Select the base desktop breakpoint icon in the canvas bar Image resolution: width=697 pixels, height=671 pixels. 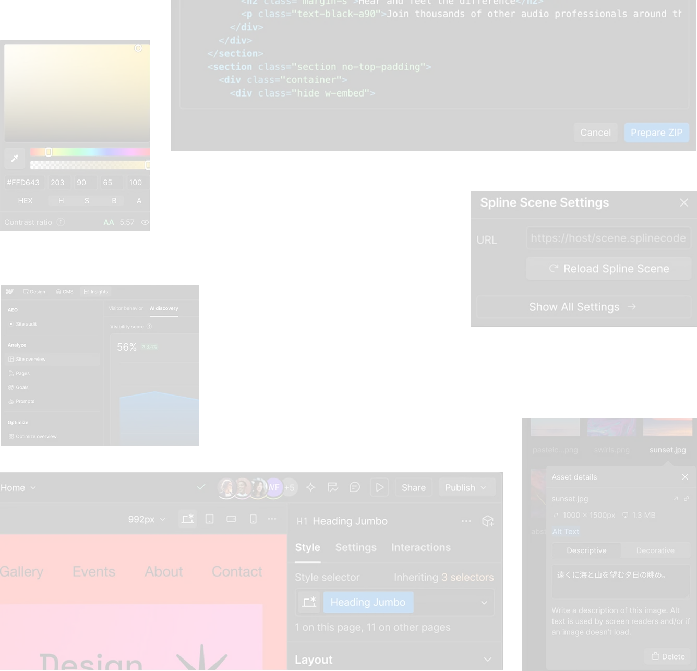tap(188, 519)
